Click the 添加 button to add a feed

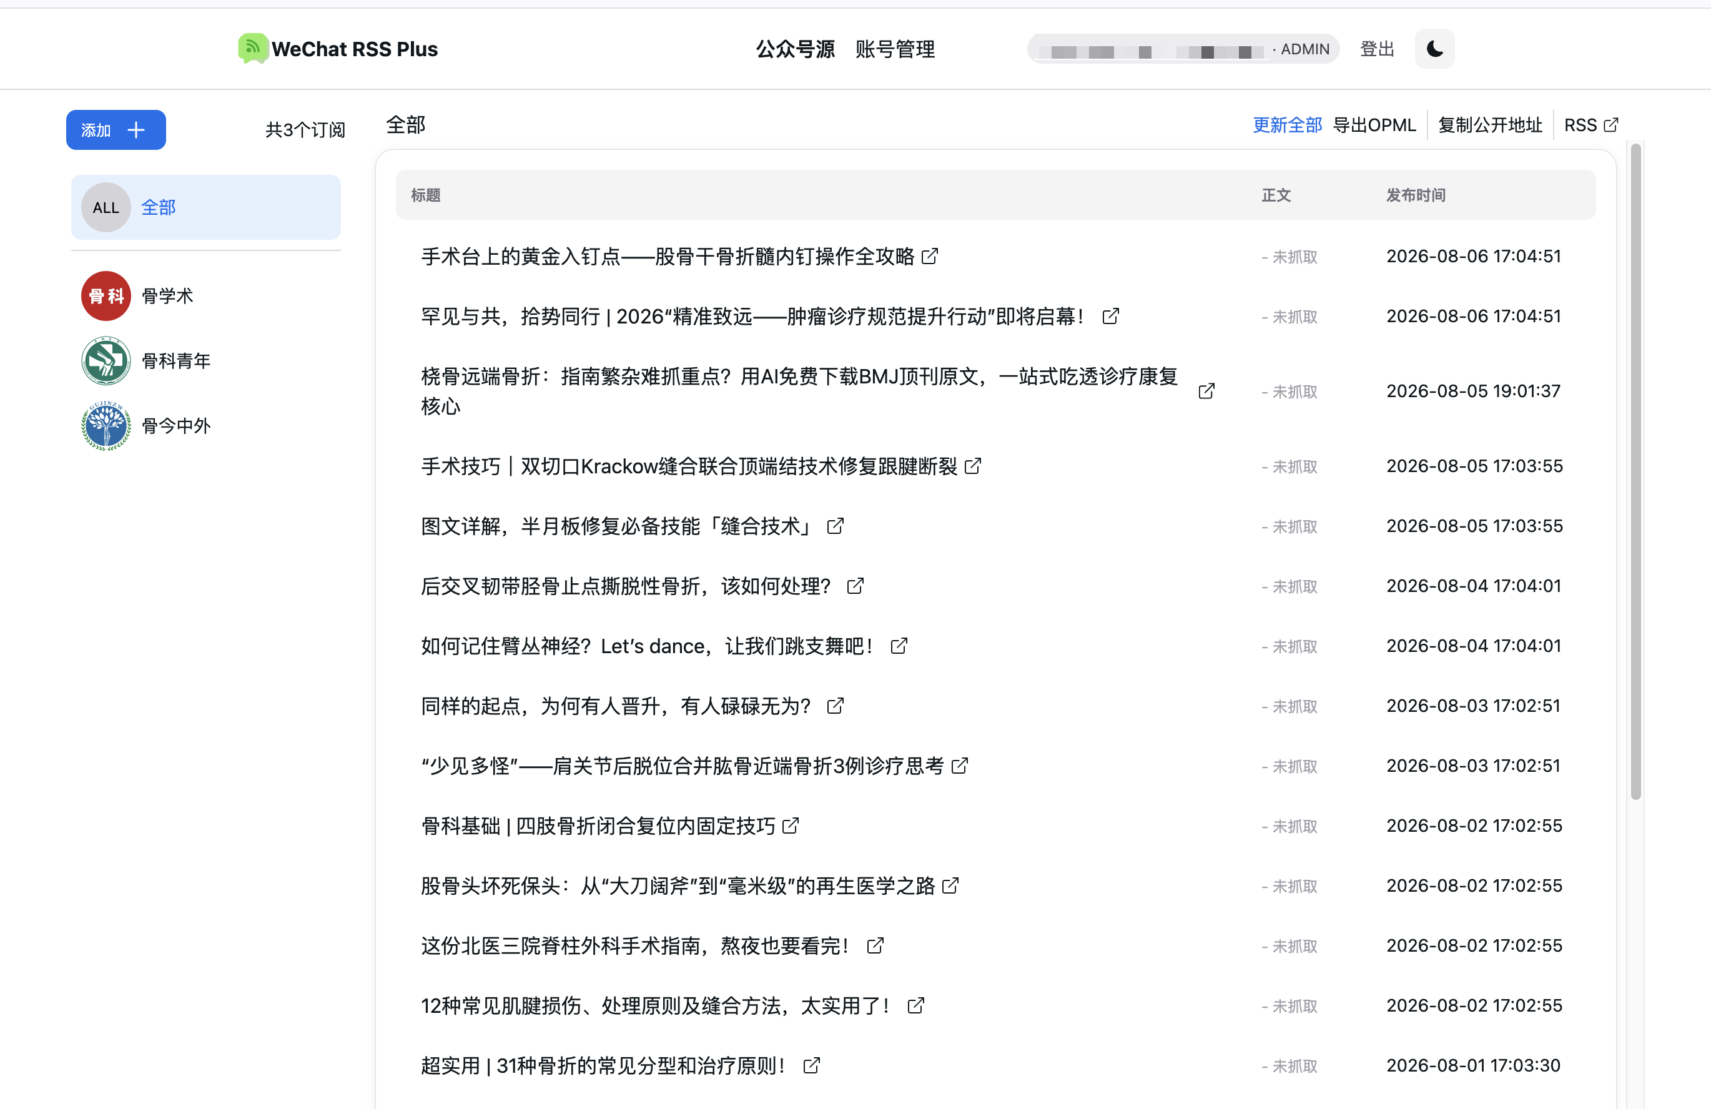pyautogui.click(x=116, y=130)
